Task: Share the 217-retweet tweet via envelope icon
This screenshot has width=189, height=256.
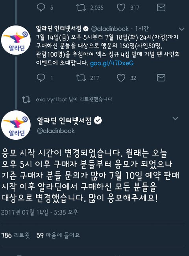Action: 161,78
